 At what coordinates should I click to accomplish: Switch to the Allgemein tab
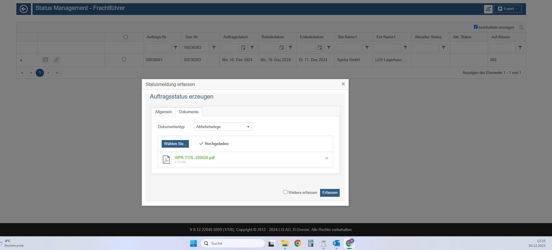tap(163, 112)
